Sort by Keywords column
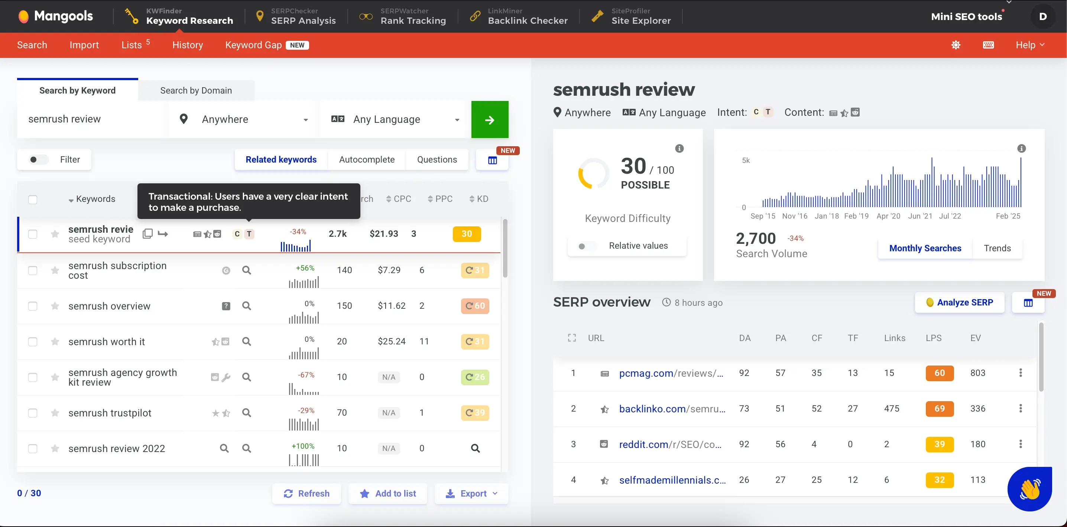Image resolution: width=1067 pixels, height=527 pixels. [x=92, y=199]
